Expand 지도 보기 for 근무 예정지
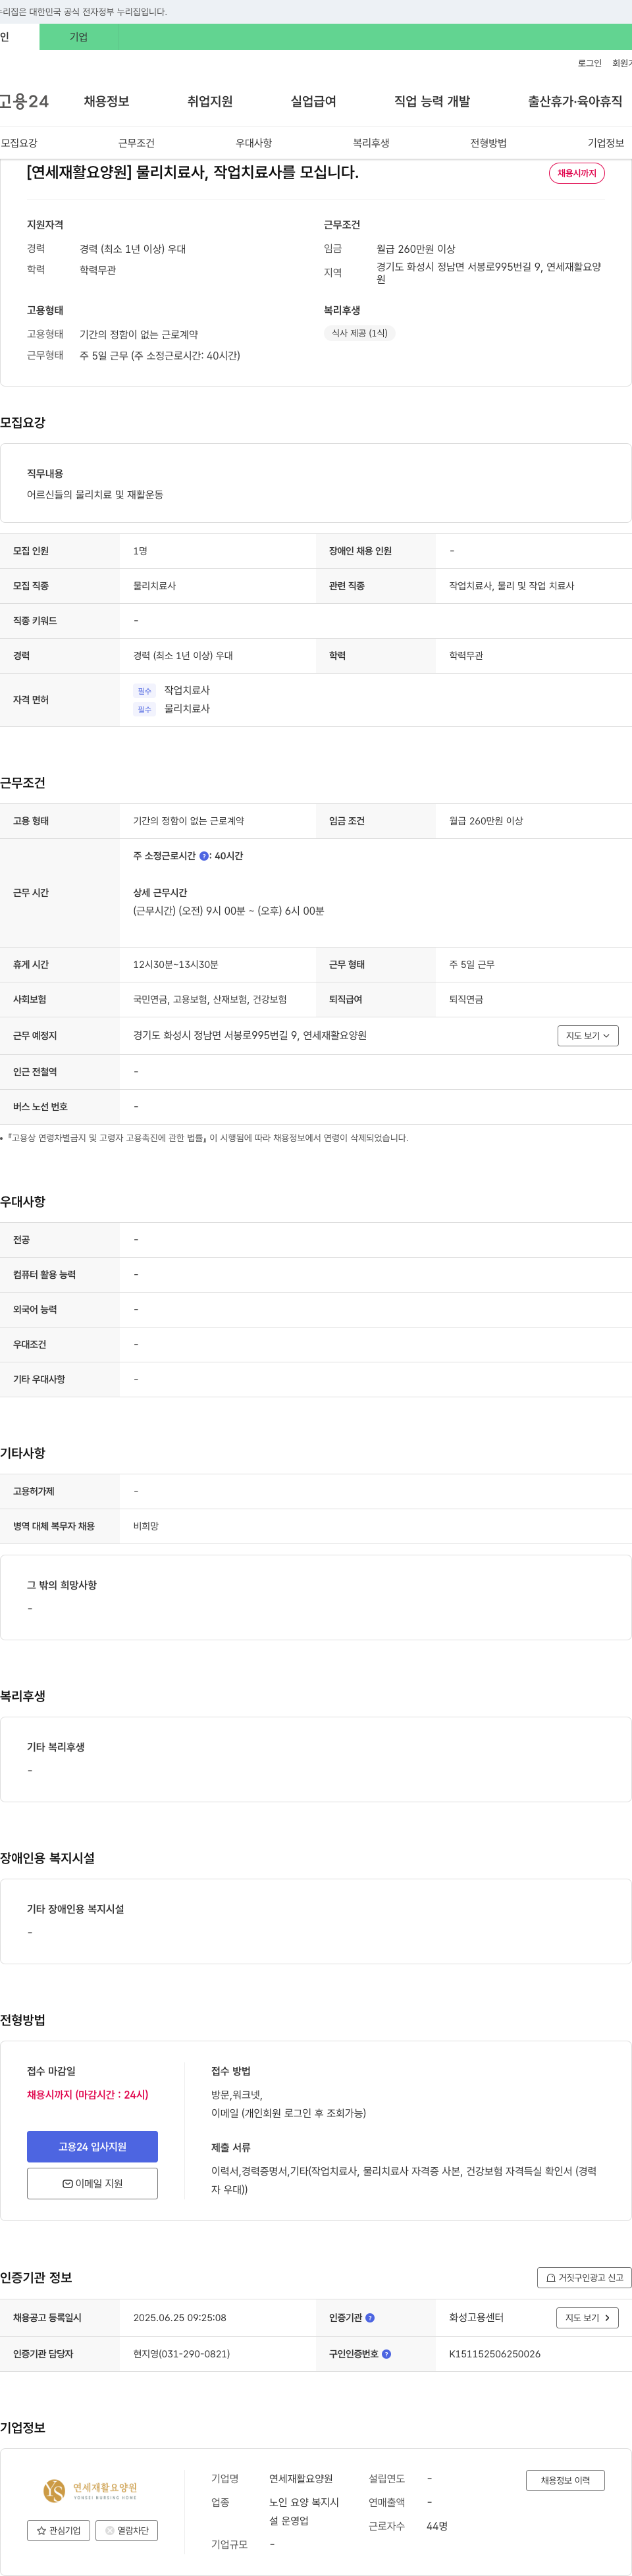Image resolution: width=632 pixels, height=2576 pixels. [x=588, y=1035]
